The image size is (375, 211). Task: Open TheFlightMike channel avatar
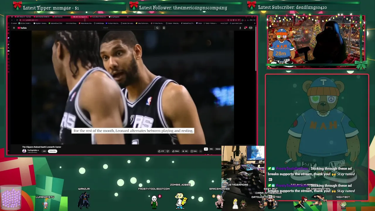point(24,151)
